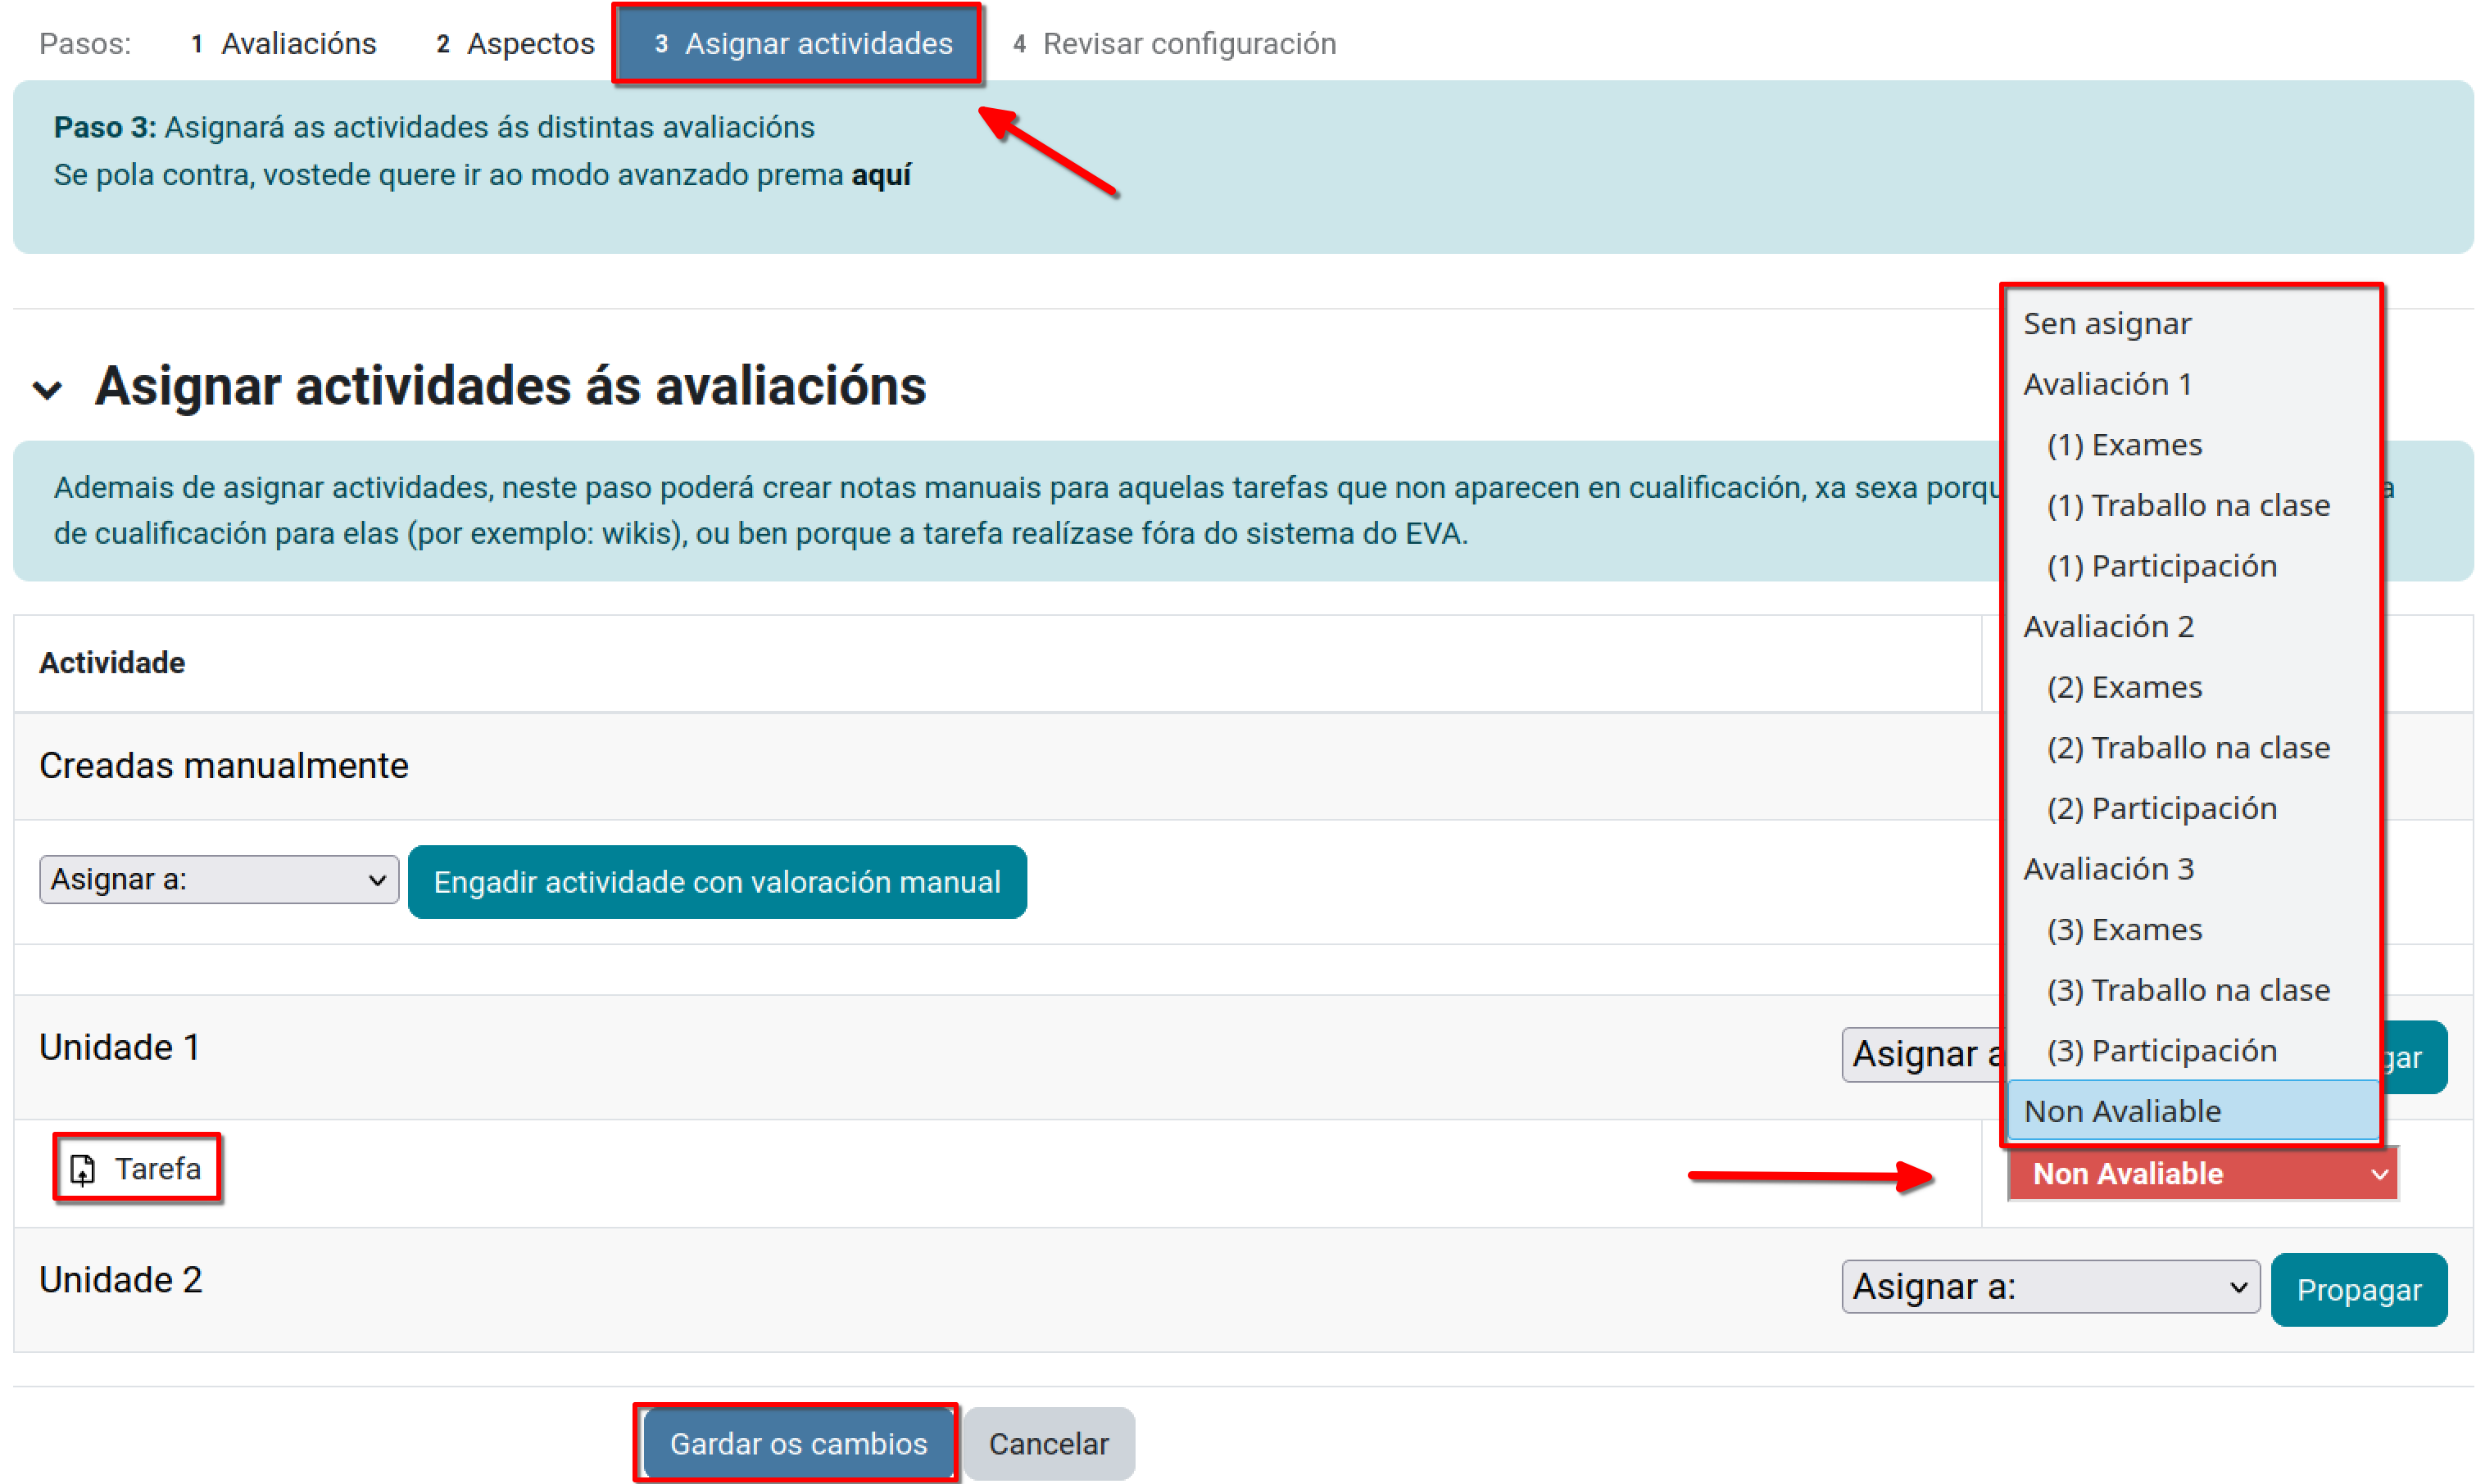This screenshot has height=1484, width=2476.
Task: Collapse the "Asignar actividades ás avaliacións" section
Action: (46, 388)
